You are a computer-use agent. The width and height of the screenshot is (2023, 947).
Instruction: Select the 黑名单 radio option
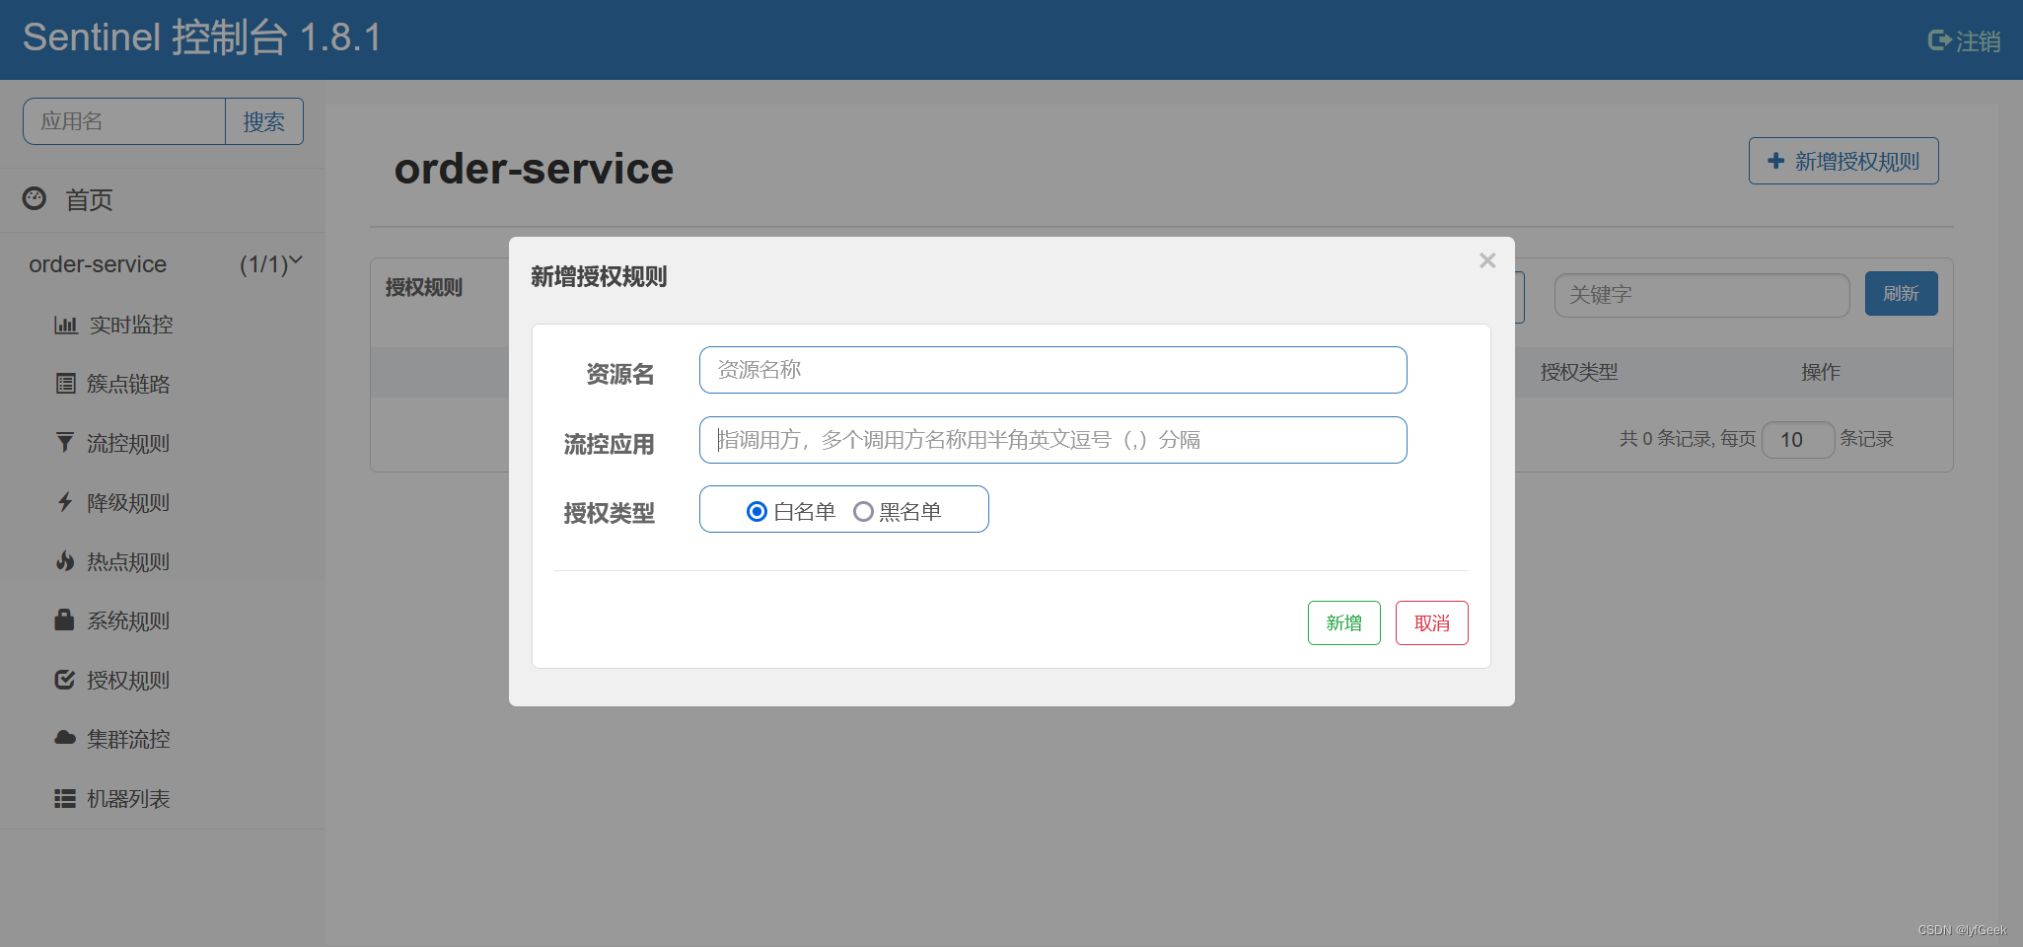(x=863, y=511)
